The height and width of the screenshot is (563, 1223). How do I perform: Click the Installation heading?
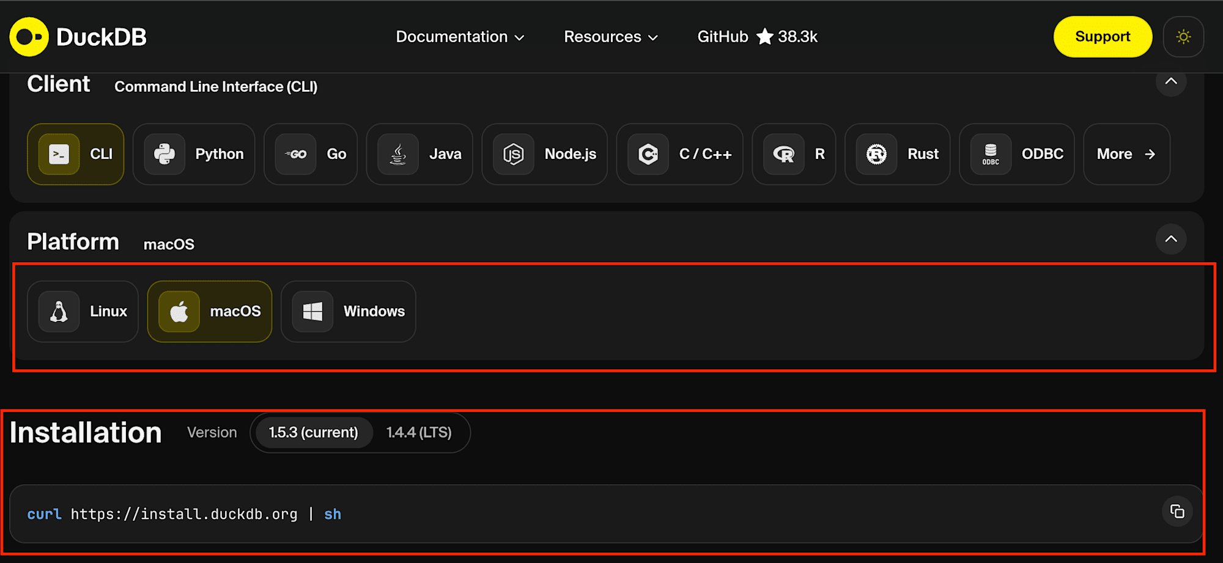(86, 433)
